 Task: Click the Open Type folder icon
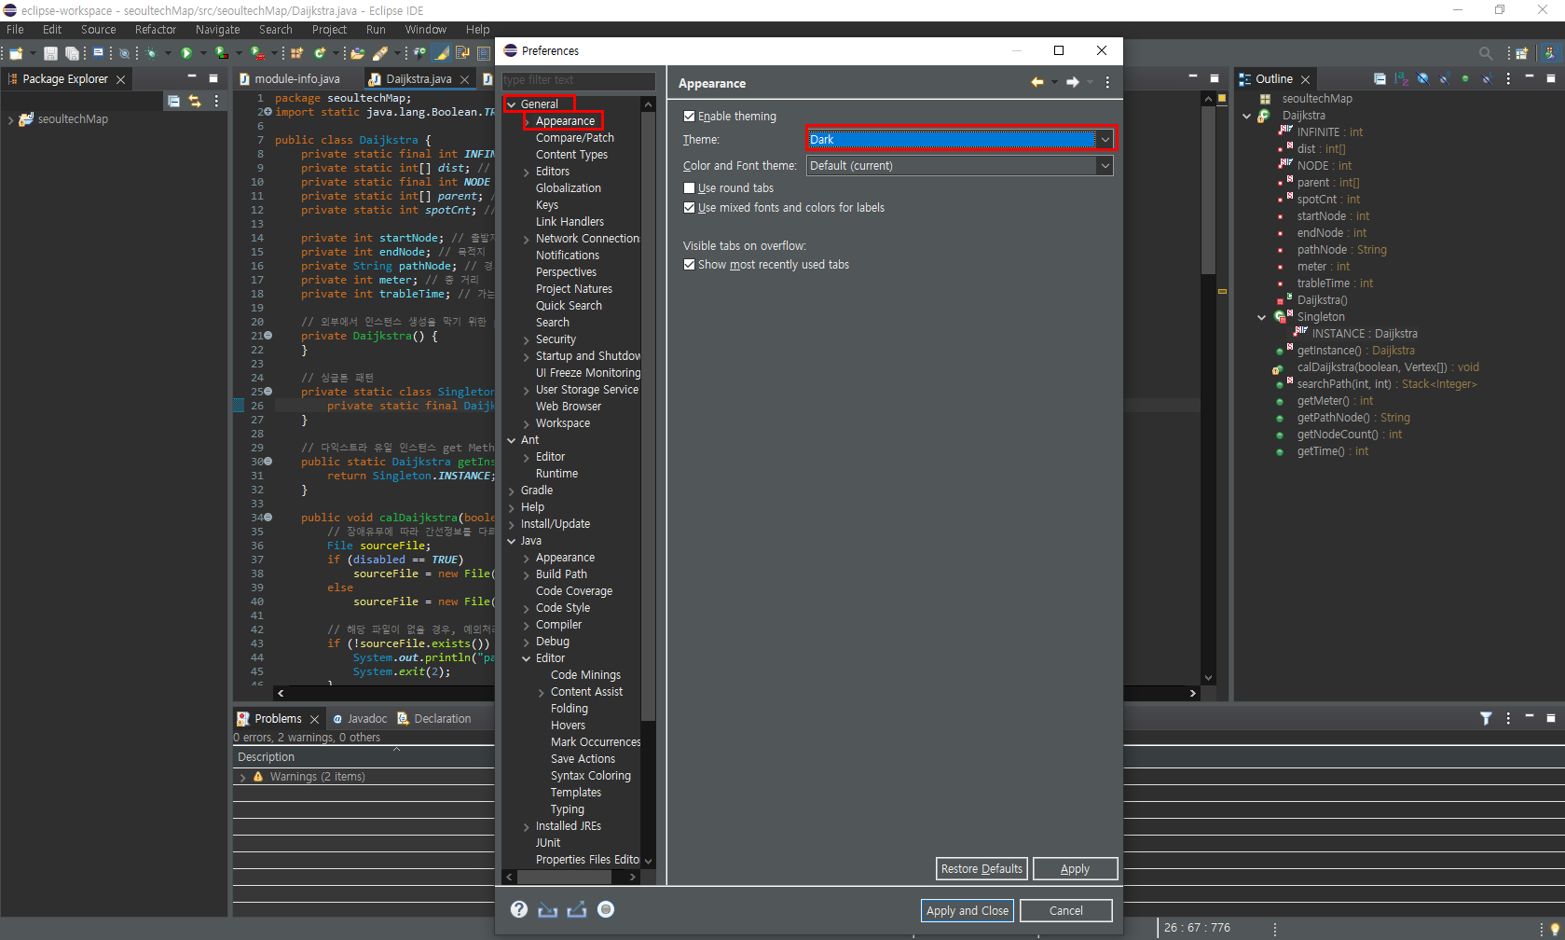click(x=357, y=53)
